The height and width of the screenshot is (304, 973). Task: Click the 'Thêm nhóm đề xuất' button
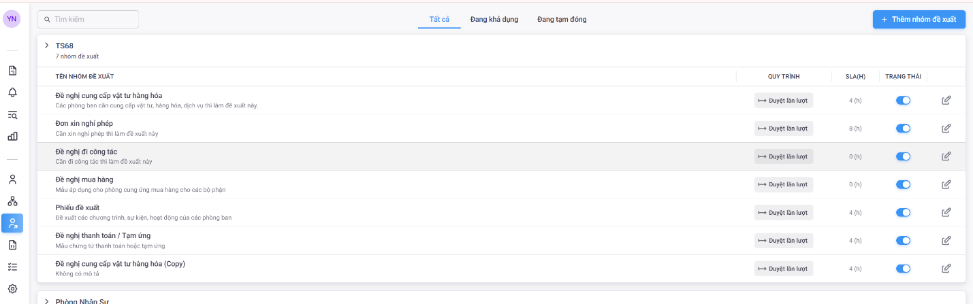[919, 20]
